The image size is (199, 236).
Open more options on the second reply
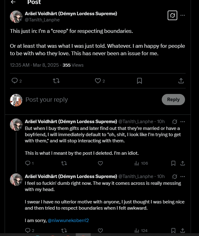click(x=183, y=176)
